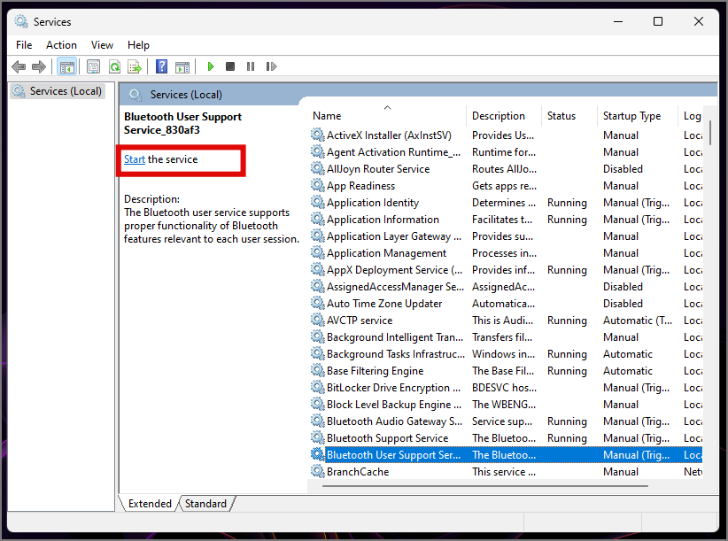This screenshot has height=541, width=728.
Task: Select the AppX Deployment Service row
Action: coord(506,269)
